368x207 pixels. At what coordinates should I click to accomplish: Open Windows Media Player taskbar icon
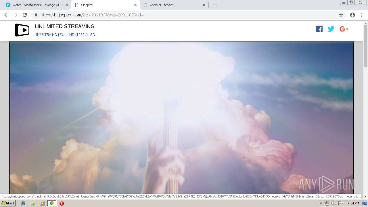pos(42,203)
